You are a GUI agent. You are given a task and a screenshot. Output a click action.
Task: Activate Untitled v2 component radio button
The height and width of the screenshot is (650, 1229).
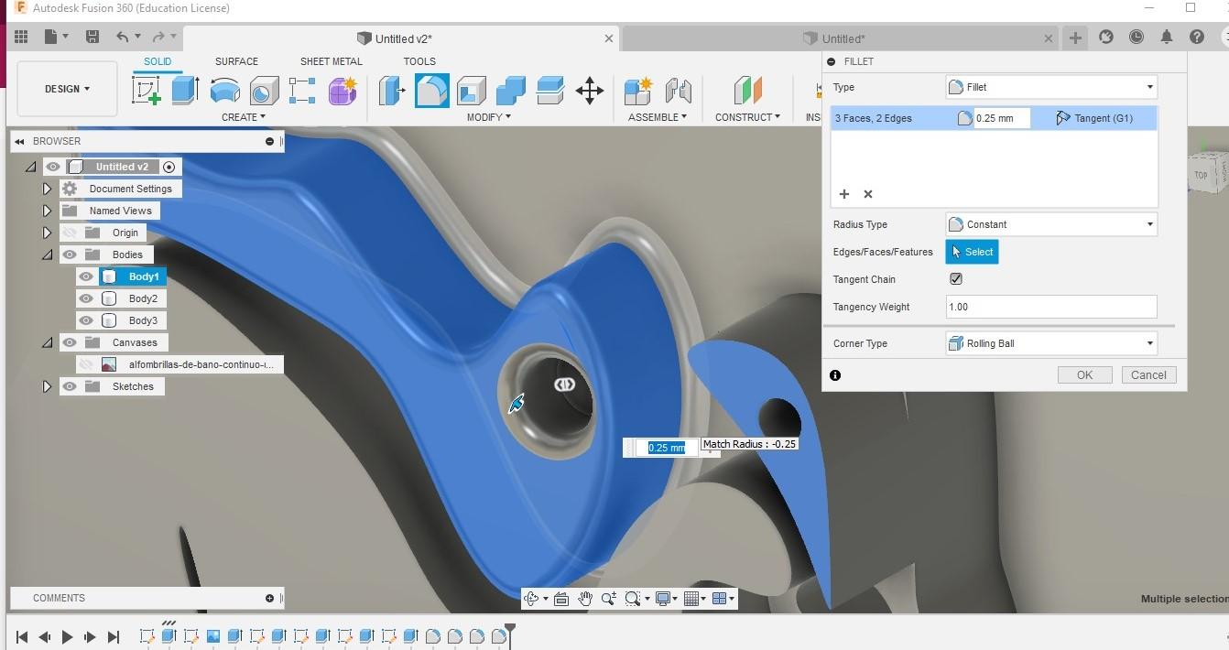[169, 167]
